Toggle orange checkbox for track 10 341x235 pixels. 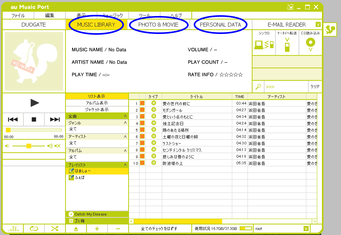click(142, 163)
